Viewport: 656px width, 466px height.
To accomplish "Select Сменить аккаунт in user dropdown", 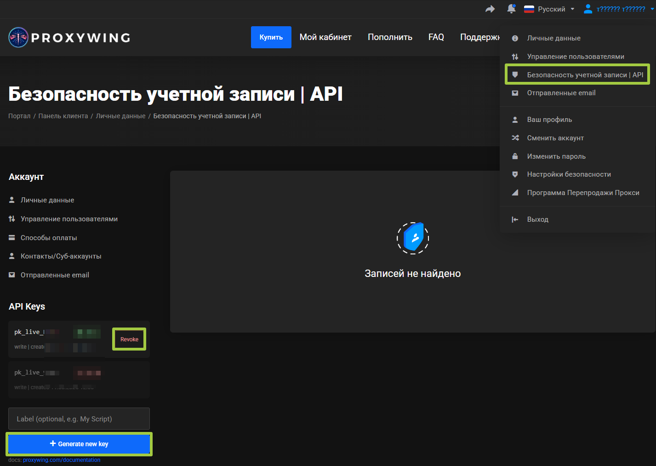I will [x=555, y=138].
